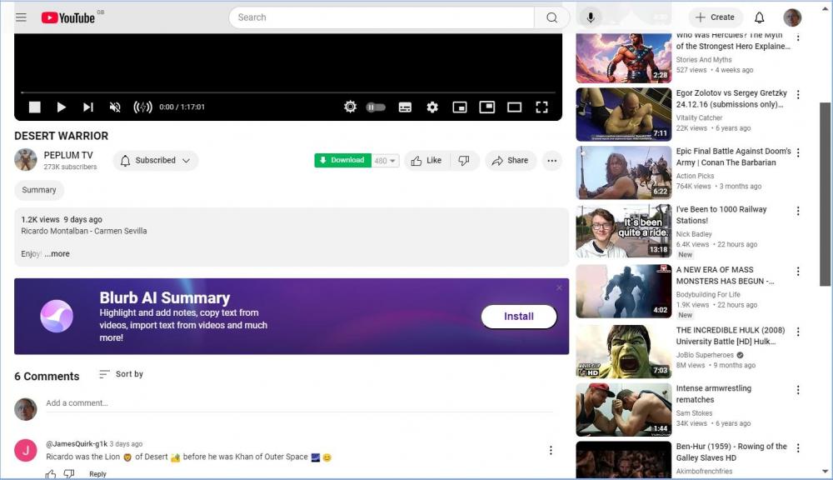Unmute the video using the speaker icon
This screenshot has width=833, height=480.
116,107
